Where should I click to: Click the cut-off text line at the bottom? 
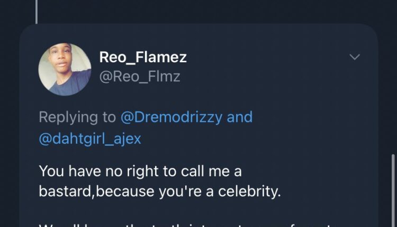(201, 224)
